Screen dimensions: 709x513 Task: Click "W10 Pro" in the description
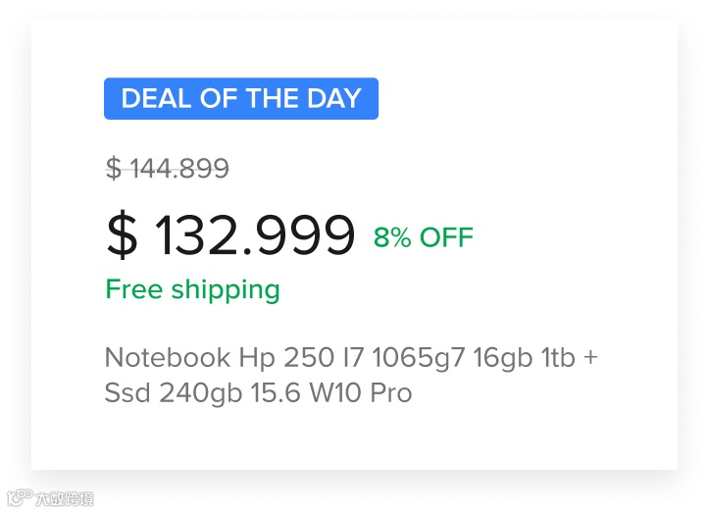coord(361,392)
